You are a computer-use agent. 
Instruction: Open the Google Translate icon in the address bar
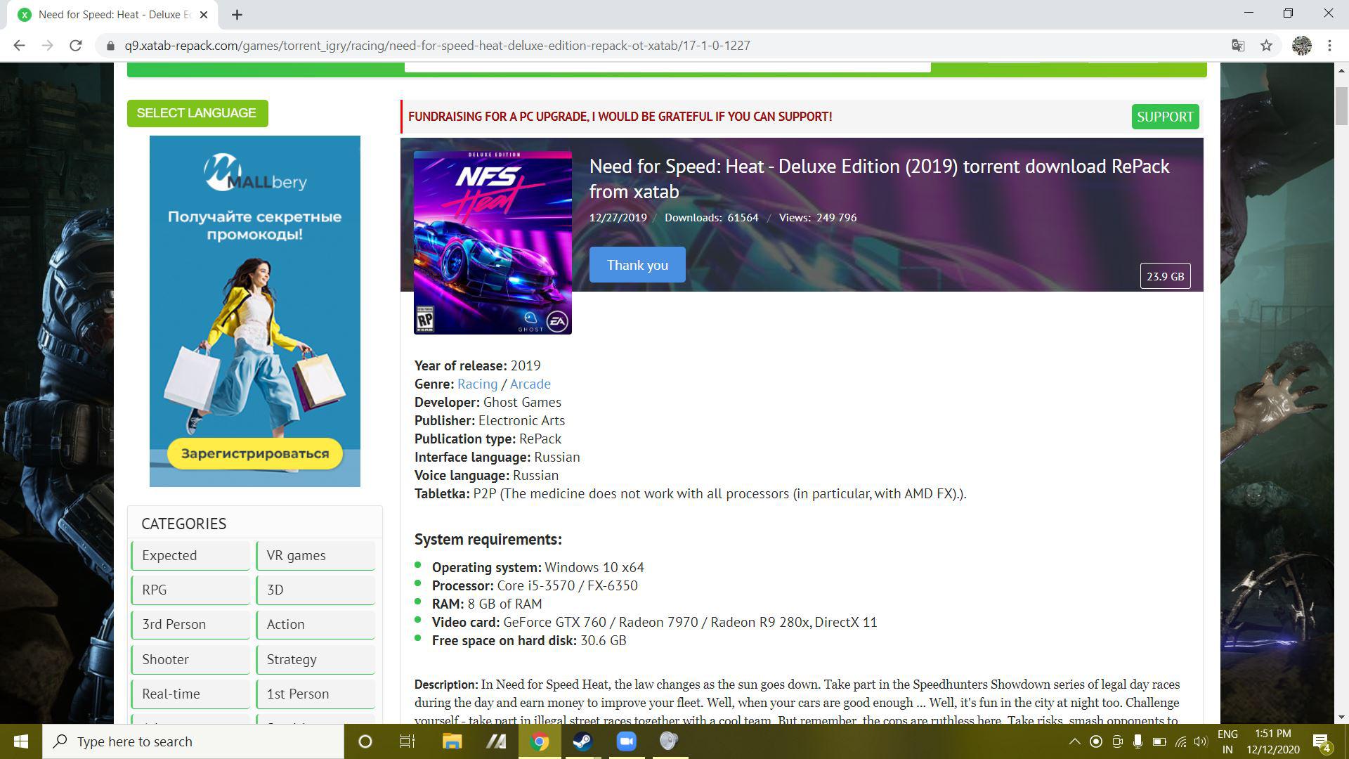click(x=1238, y=46)
